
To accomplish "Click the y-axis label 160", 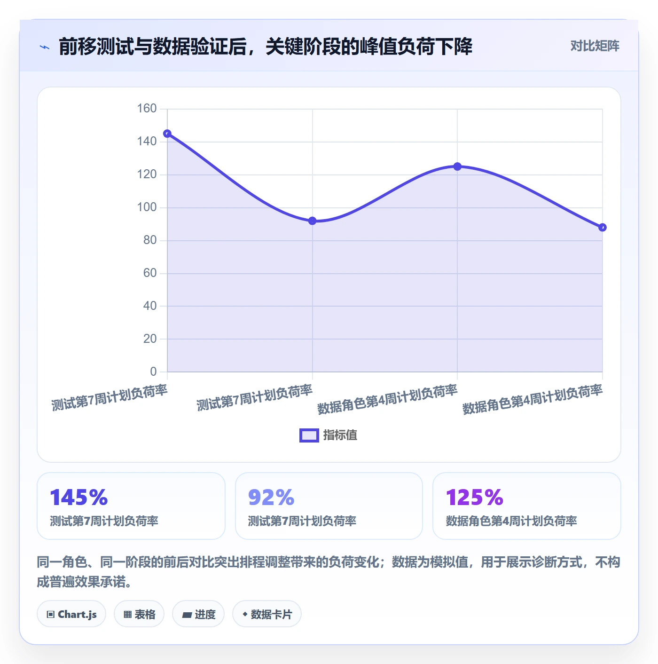I will click(x=147, y=109).
